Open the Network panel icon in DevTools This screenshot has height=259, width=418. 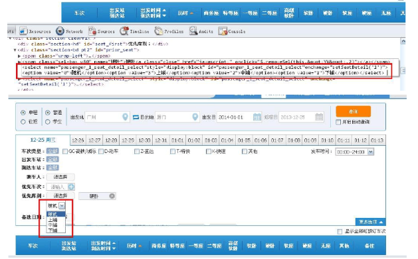(60, 31)
